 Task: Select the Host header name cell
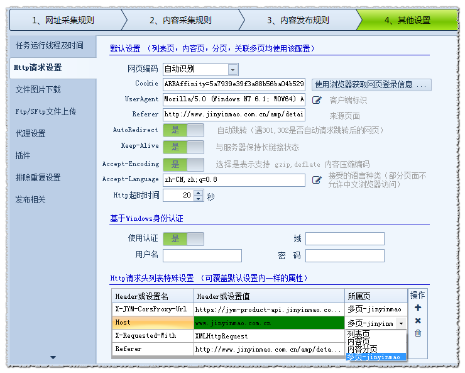click(x=153, y=323)
